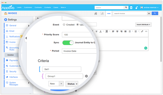The width and height of the screenshot is (163, 95).
Task: Open Interfaces settings
Action: (x=14, y=77)
